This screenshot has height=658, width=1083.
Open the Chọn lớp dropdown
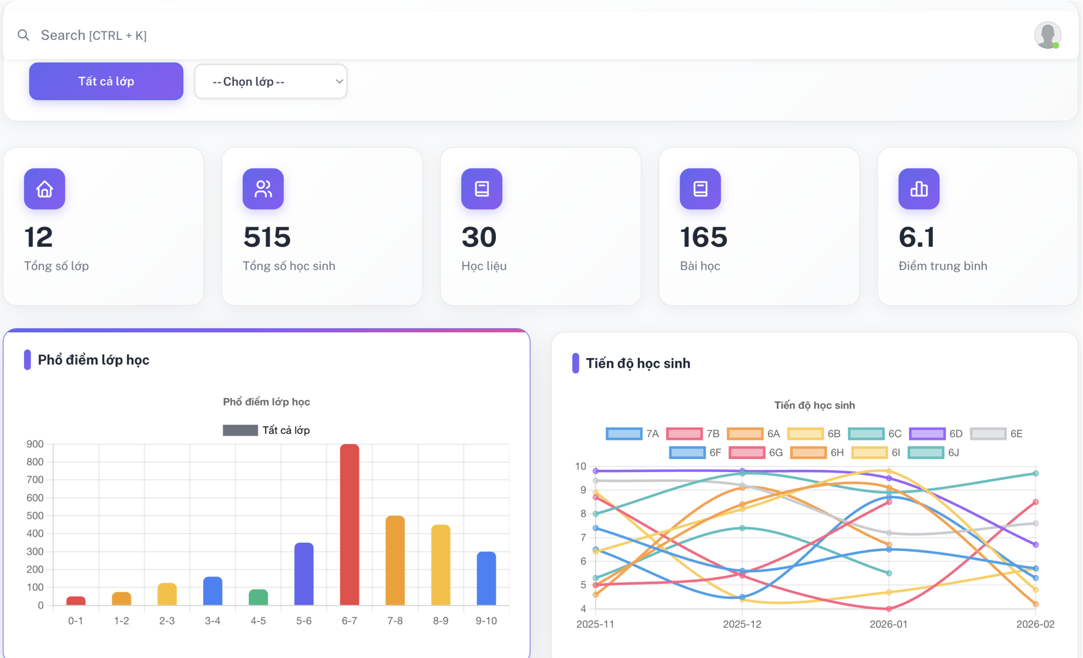coord(271,82)
